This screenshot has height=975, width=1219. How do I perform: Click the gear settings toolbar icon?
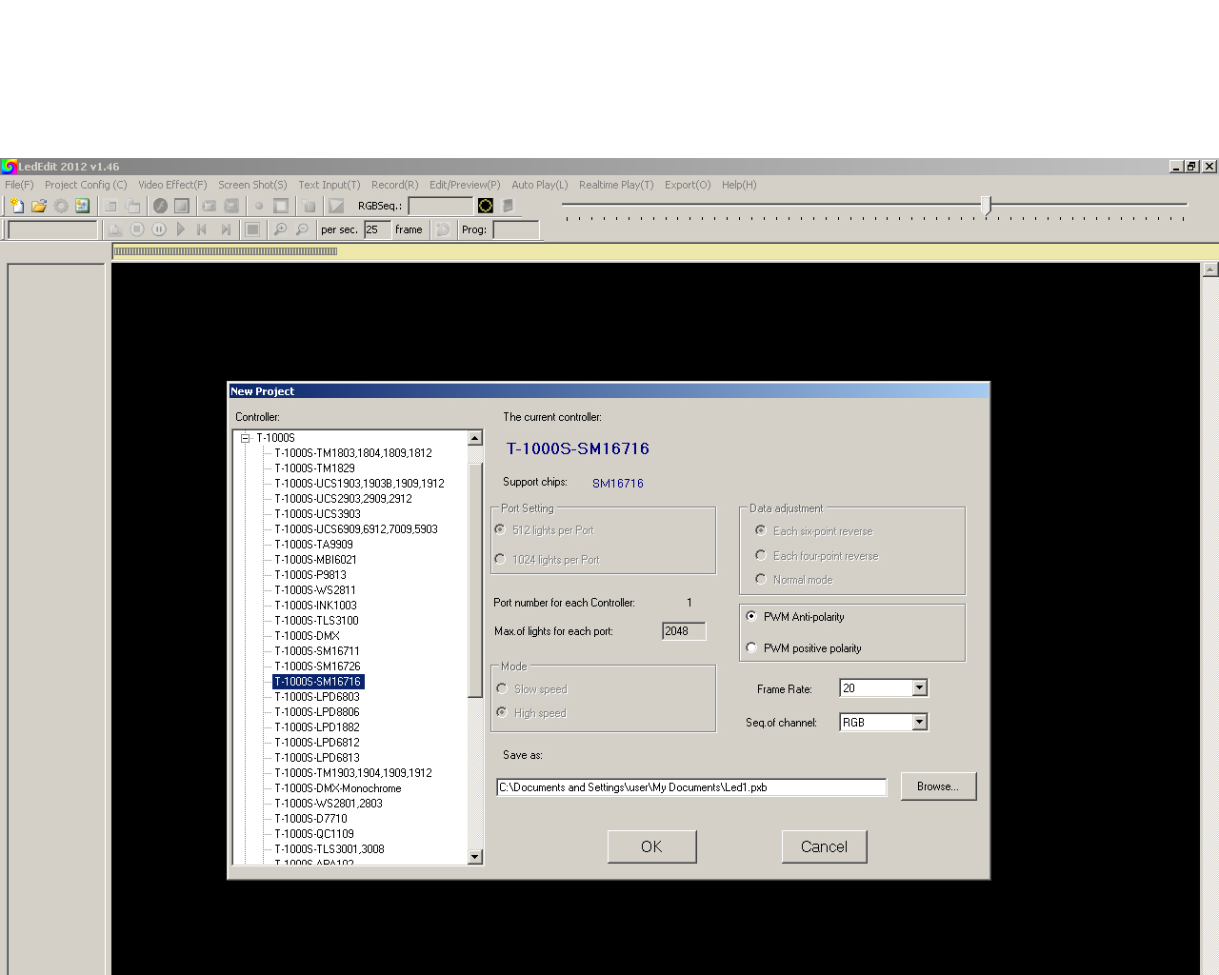61,206
